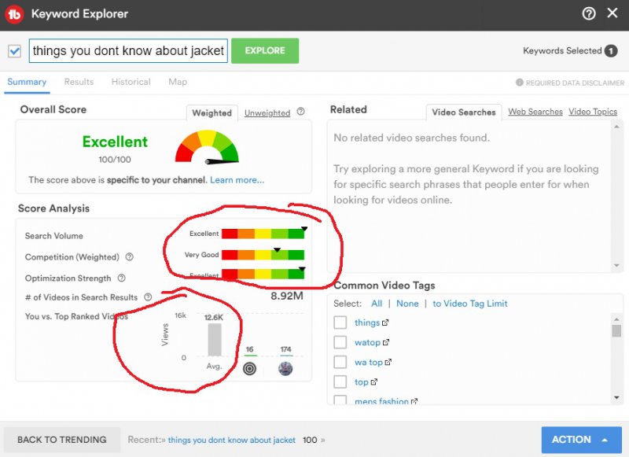Viewport: 629px width, 457px height.
Task: Click the 'Learn more...' link
Action: [x=237, y=180]
